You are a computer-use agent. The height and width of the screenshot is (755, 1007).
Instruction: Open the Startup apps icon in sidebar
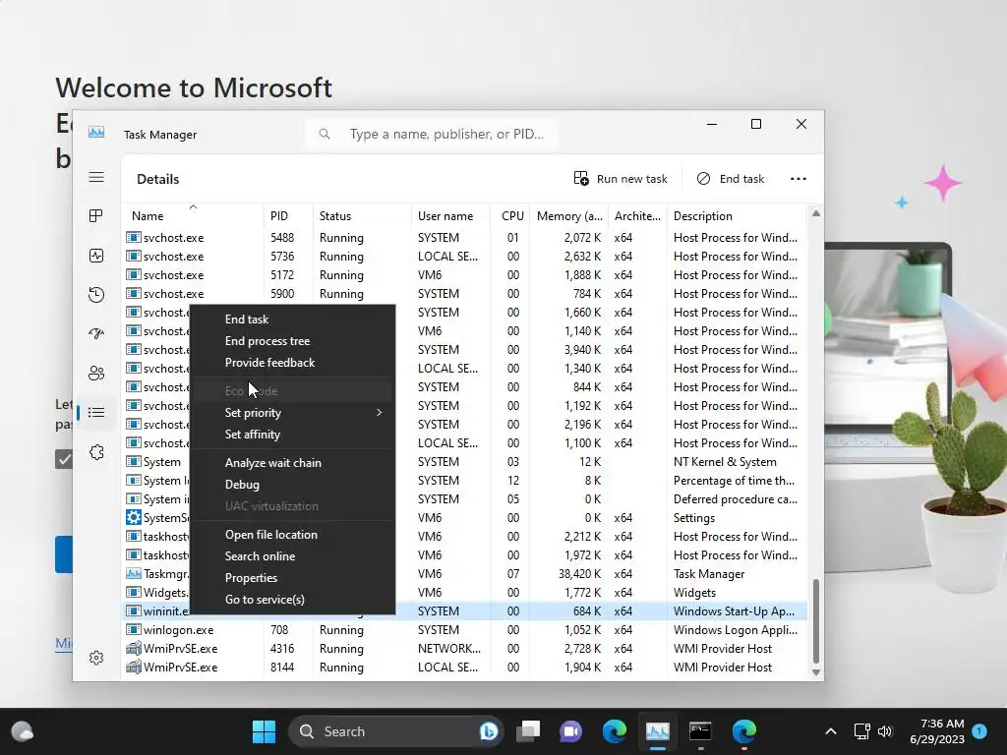point(96,334)
